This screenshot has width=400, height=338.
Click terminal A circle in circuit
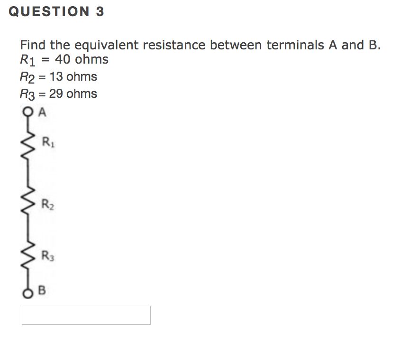28,112
